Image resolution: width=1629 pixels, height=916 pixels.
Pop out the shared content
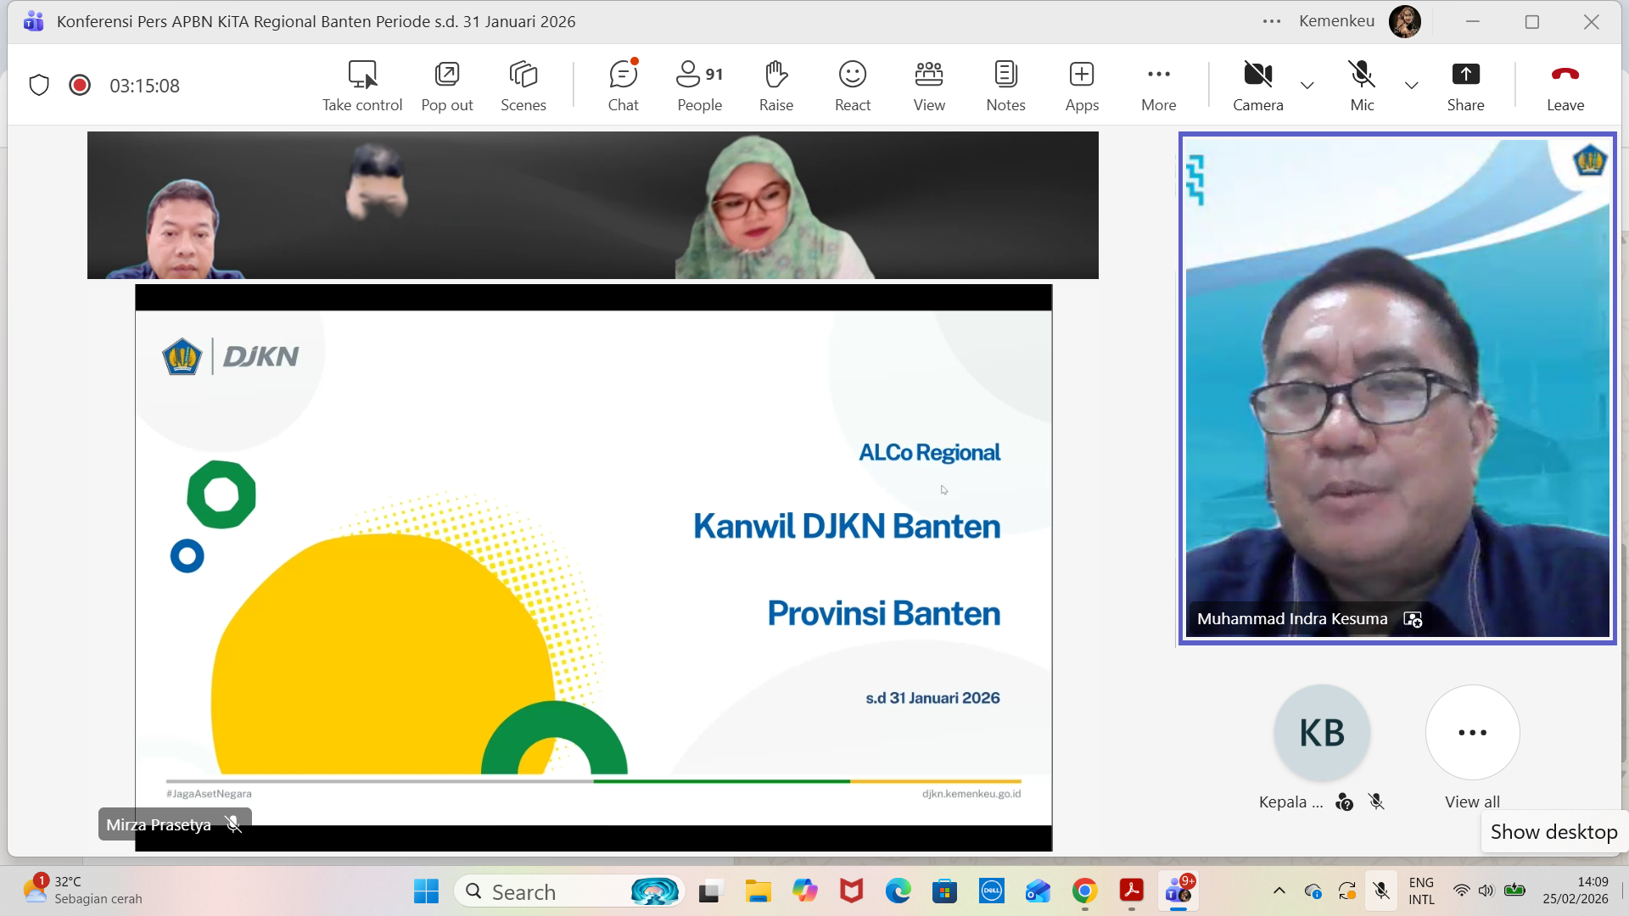point(446,86)
